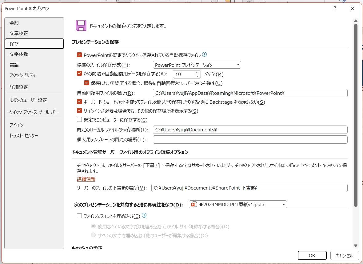Toggle the don't show Backstage checkbox
The width and height of the screenshot is (363, 264).
[x=79, y=102]
